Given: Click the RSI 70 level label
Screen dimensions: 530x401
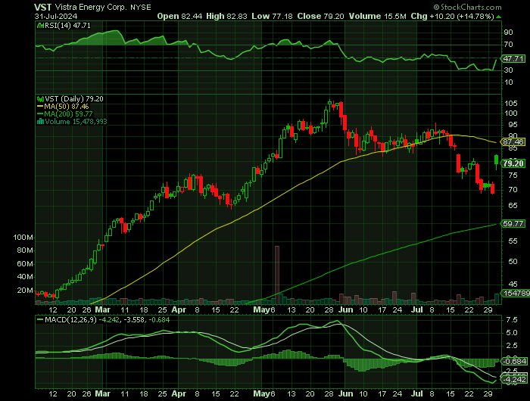Looking at the screenshot, I should [508, 45].
